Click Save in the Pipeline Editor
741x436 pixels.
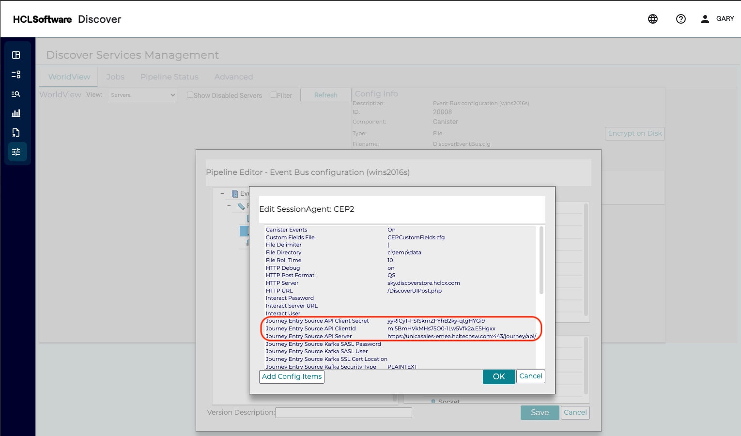pyautogui.click(x=540, y=412)
